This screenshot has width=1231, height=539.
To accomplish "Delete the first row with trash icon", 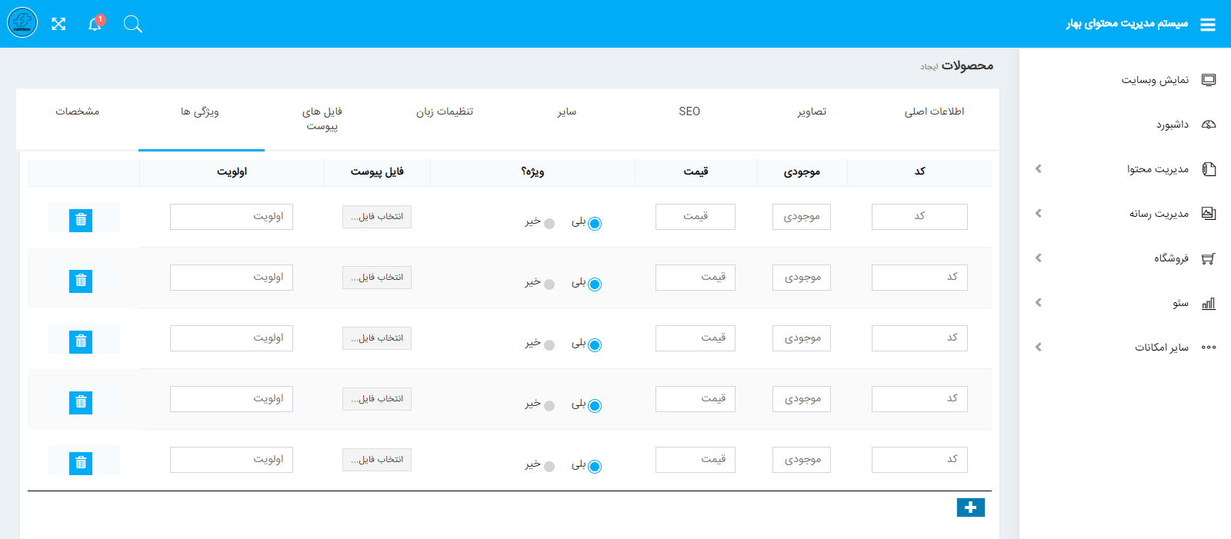I will click(x=81, y=220).
